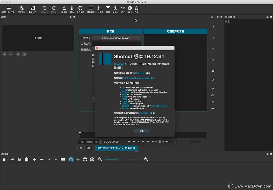The image size is (273, 190).
Task: Zoom out the timeline magnifier
Action: pos(100,159)
